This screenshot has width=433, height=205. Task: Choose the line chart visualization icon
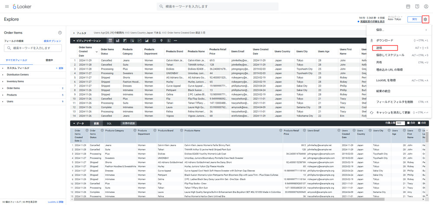click(x=139, y=41)
